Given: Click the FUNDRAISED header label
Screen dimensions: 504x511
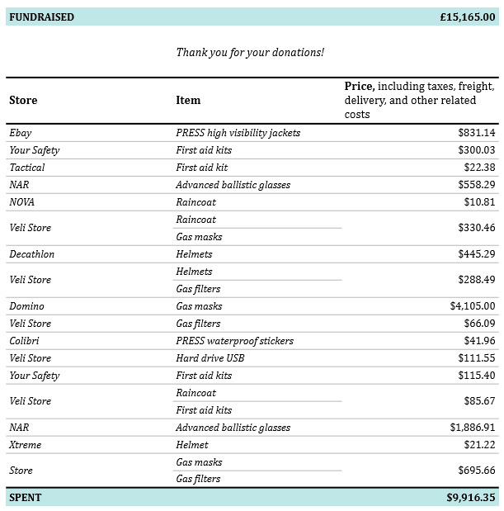Looking at the screenshot, I should tap(41, 17).
